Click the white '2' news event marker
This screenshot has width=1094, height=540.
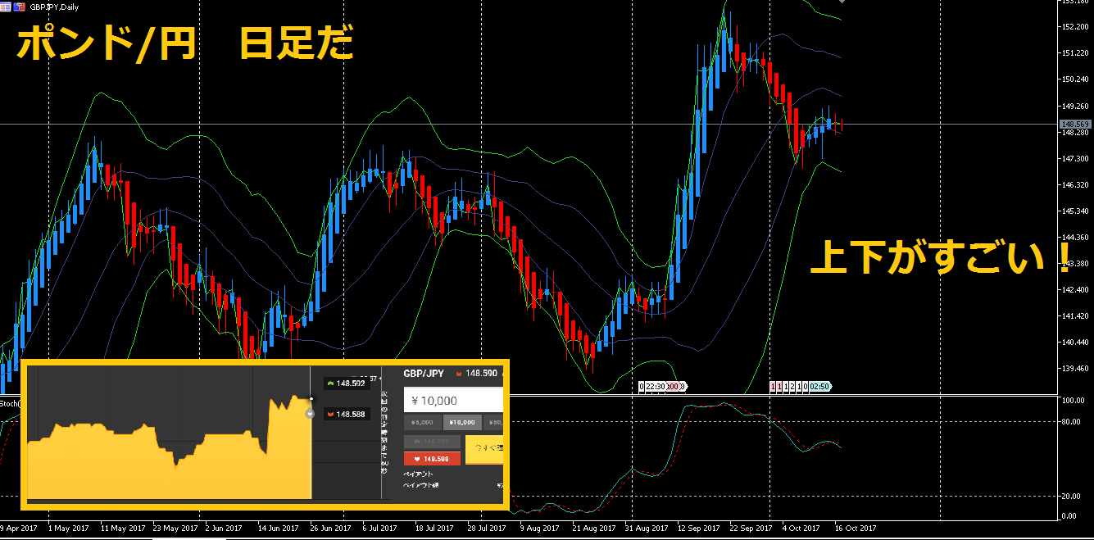[793, 386]
